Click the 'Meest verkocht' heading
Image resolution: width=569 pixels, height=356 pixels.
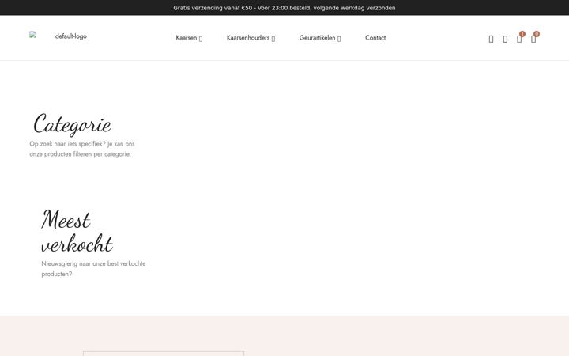pos(77,231)
